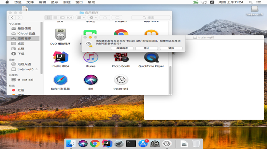
Task: Select the iTunes app icon
Action: pyautogui.click(x=91, y=57)
